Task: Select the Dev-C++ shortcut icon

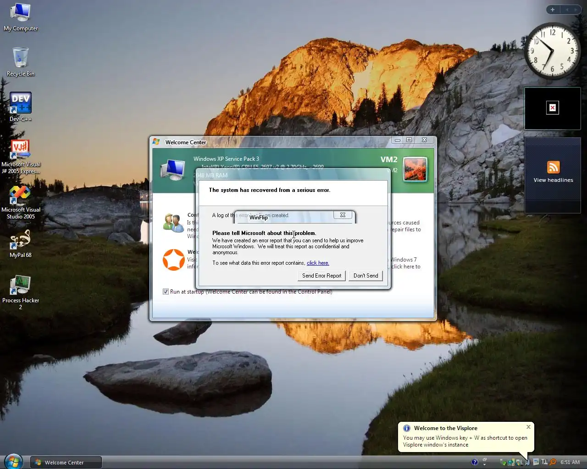Action: (21, 107)
